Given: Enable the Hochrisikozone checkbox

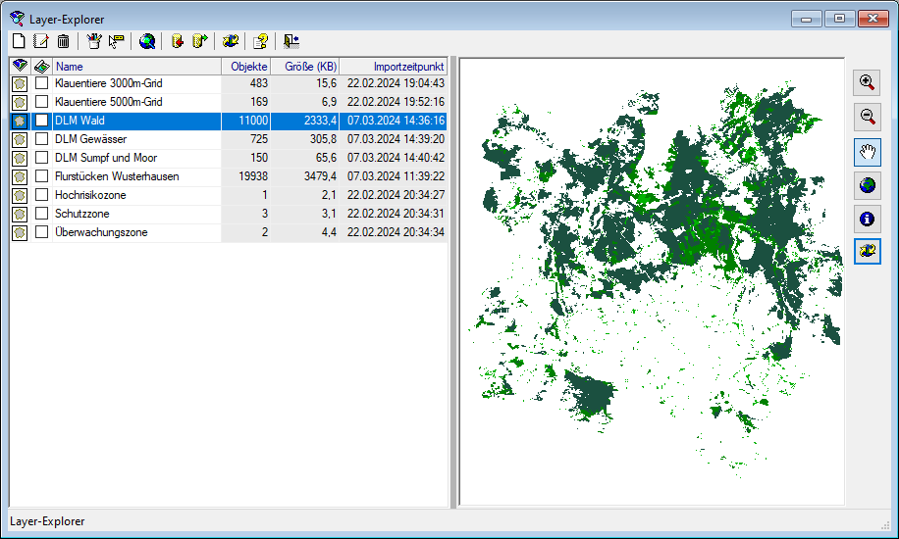Looking at the screenshot, I should pos(41,195).
